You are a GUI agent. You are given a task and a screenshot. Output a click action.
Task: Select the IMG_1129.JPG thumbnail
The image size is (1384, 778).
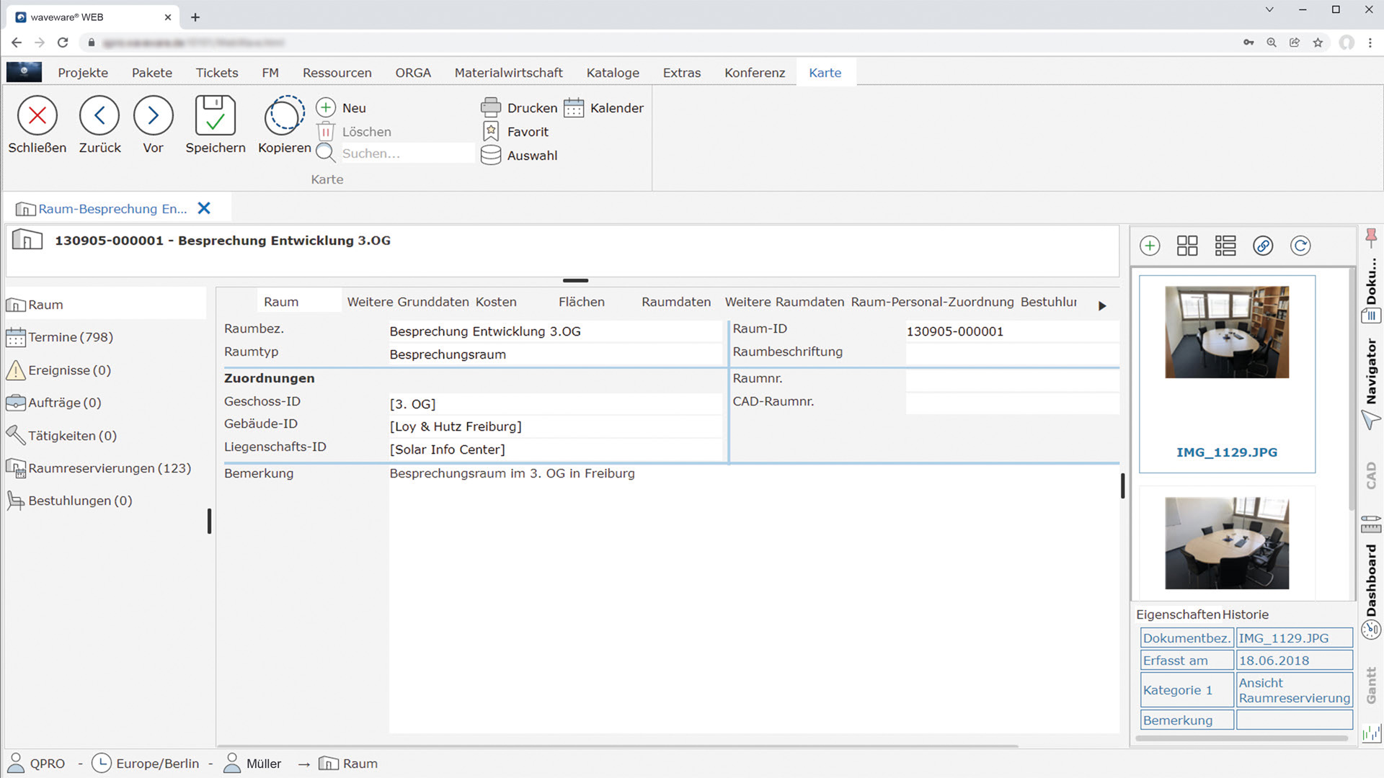point(1227,333)
